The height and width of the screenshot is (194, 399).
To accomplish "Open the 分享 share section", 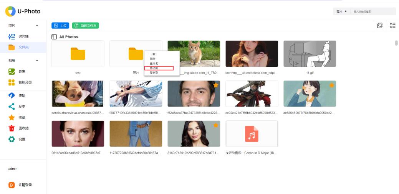I will [x=22, y=106].
